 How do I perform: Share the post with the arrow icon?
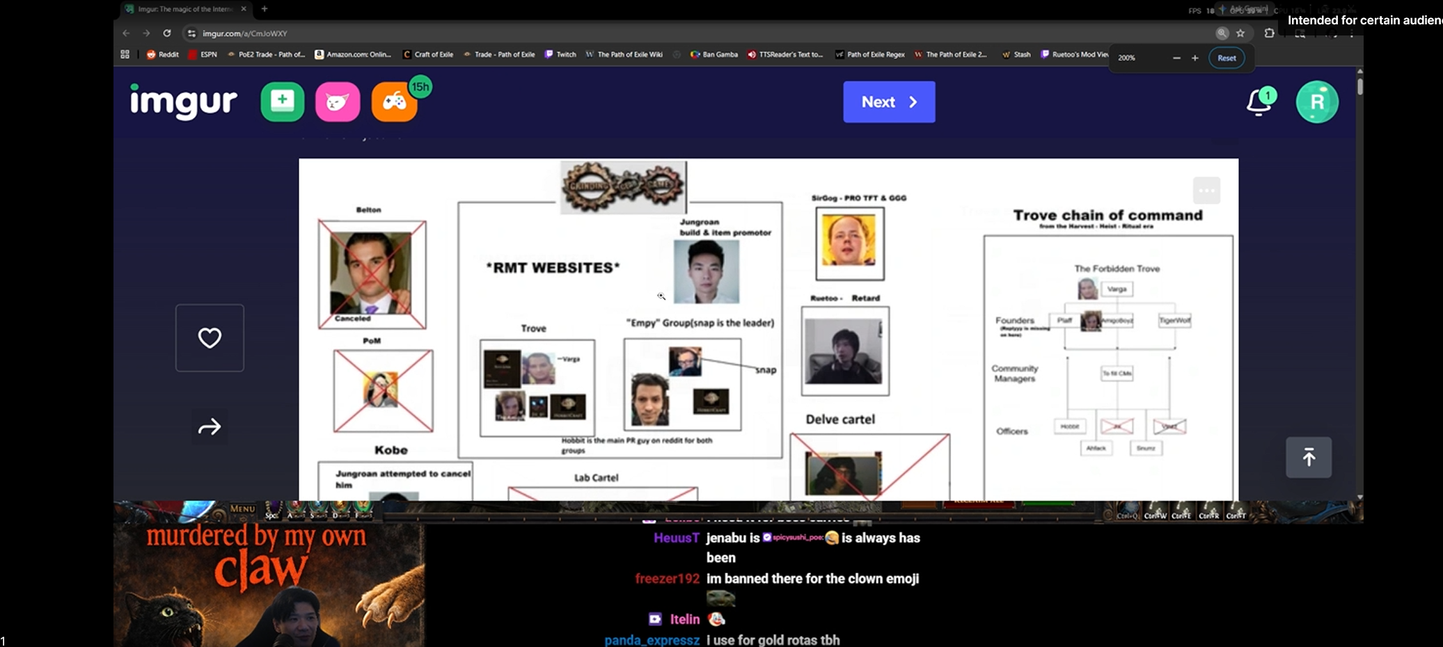(x=210, y=426)
